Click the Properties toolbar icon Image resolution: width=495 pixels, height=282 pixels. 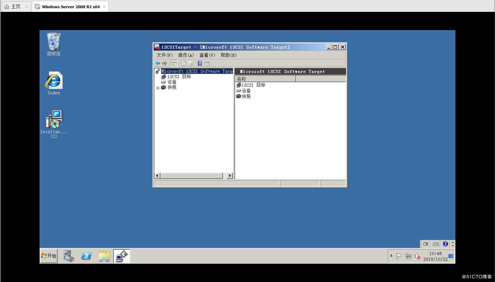(x=183, y=63)
